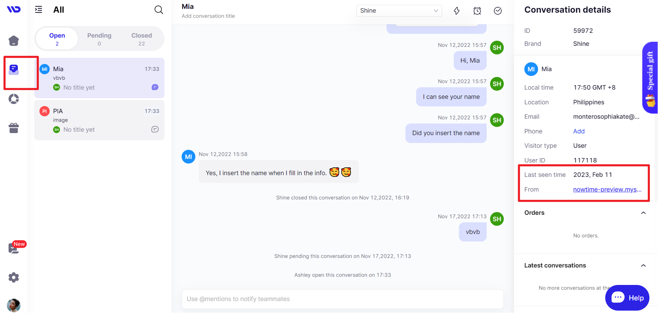Open the snooze alarm-clock icon
Screen dimensions: 658x313
pyautogui.click(x=477, y=11)
